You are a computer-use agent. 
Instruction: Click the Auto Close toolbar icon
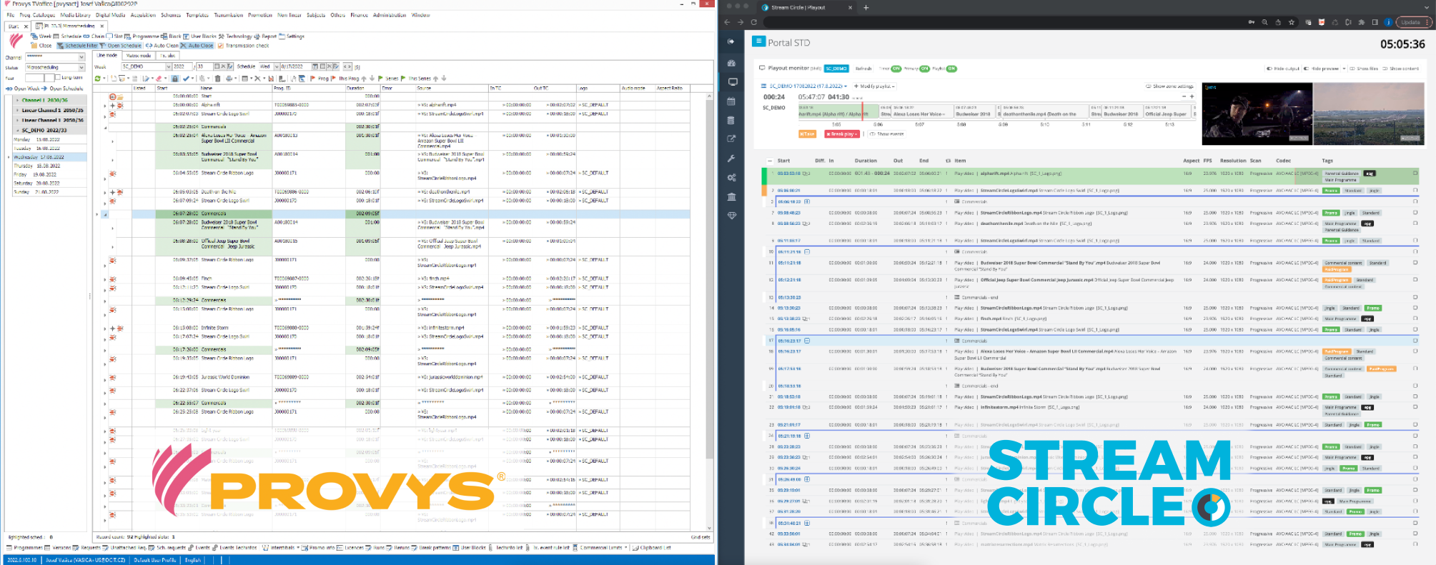(x=184, y=46)
